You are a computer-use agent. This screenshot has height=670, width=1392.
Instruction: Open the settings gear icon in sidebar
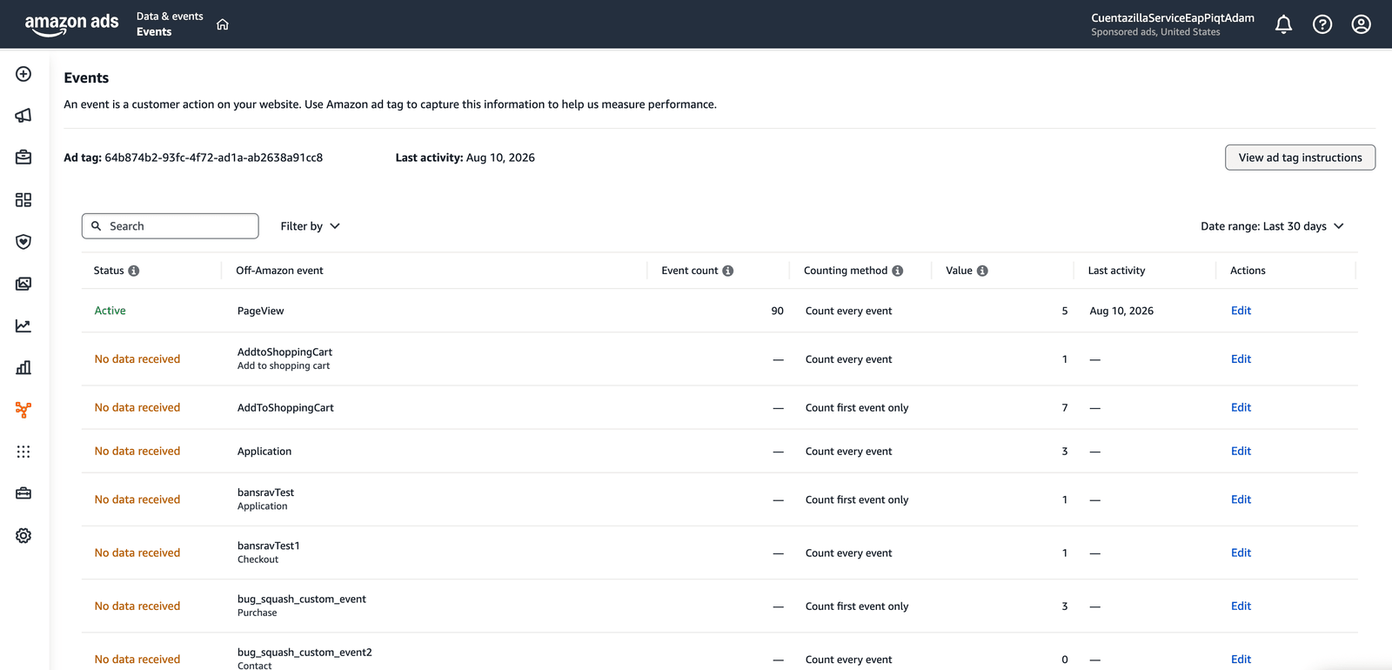[x=23, y=536]
